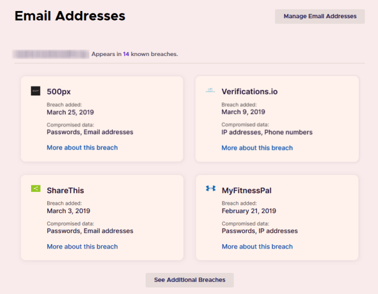The height and width of the screenshot is (294, 378).
Task: Click ShareThis 'Passwords, Email addresses' text
Action: (x=90, y=231)
